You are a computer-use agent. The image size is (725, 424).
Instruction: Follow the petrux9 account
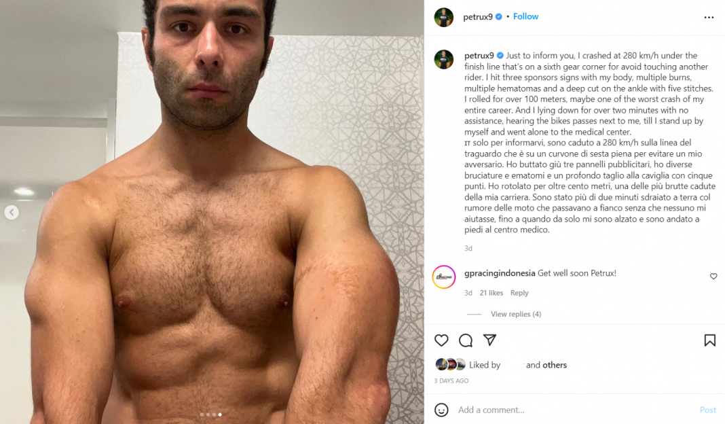525,16
